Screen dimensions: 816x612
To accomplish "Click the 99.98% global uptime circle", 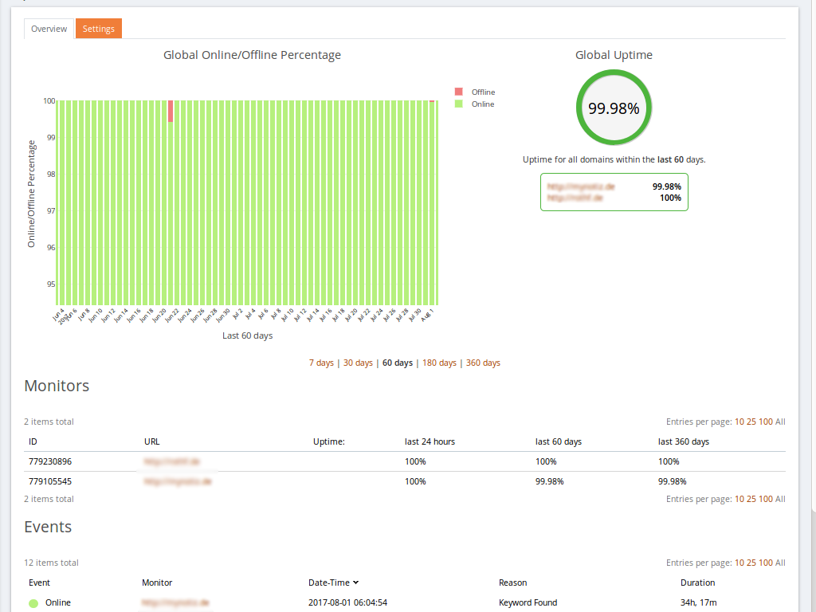I will [x=614, y=108].
